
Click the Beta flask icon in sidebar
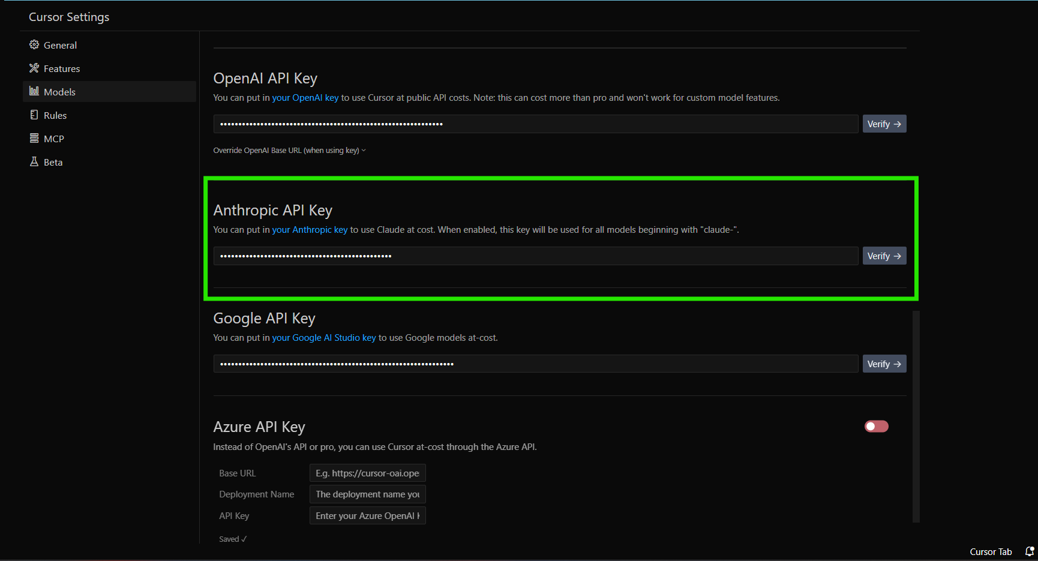coord(34,161)
